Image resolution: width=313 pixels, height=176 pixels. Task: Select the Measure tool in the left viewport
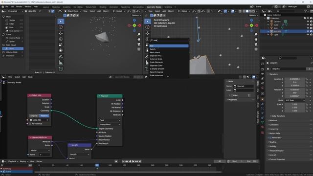click(x=61, y=63)
